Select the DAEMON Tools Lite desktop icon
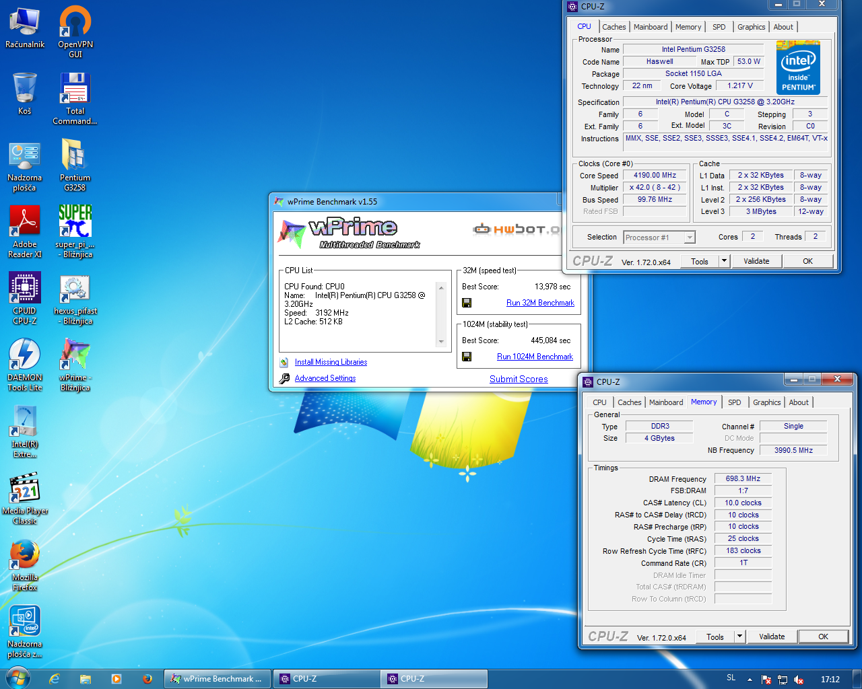This screenshot has height=689, width=862. [x=25, y=365]
